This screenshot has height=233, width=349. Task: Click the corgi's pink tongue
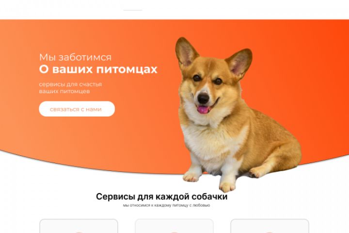point(203,110)
